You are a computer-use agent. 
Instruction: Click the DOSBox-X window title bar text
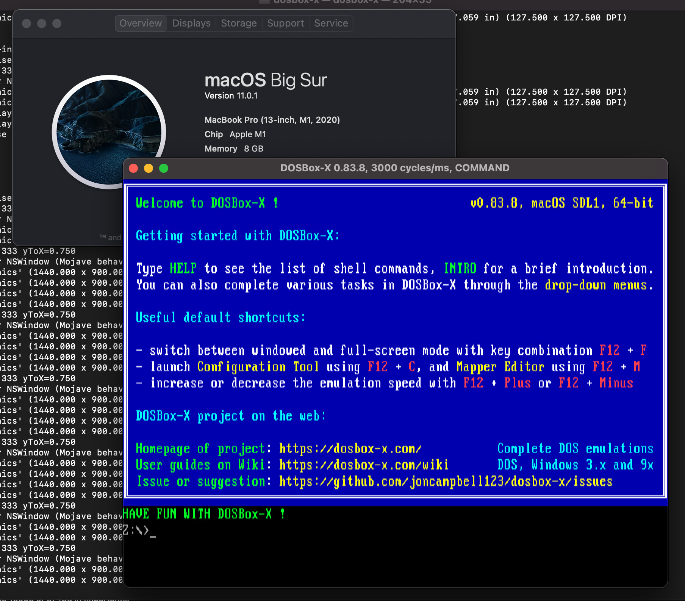click(395, 168)
